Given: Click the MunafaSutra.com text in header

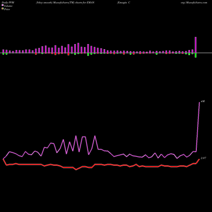Looking at the screenshot, I should click(197, 3).
